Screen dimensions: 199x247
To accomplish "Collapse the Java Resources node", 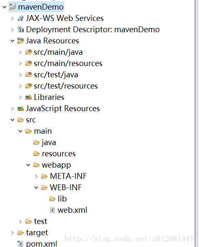I will point(13,41).
